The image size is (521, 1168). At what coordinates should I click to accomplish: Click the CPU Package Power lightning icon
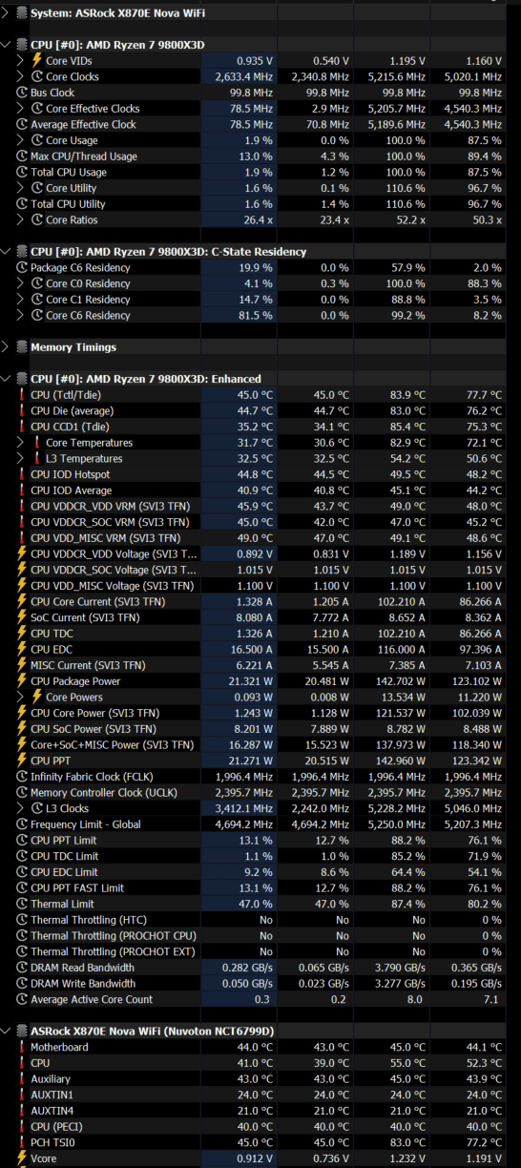(22, 680)
